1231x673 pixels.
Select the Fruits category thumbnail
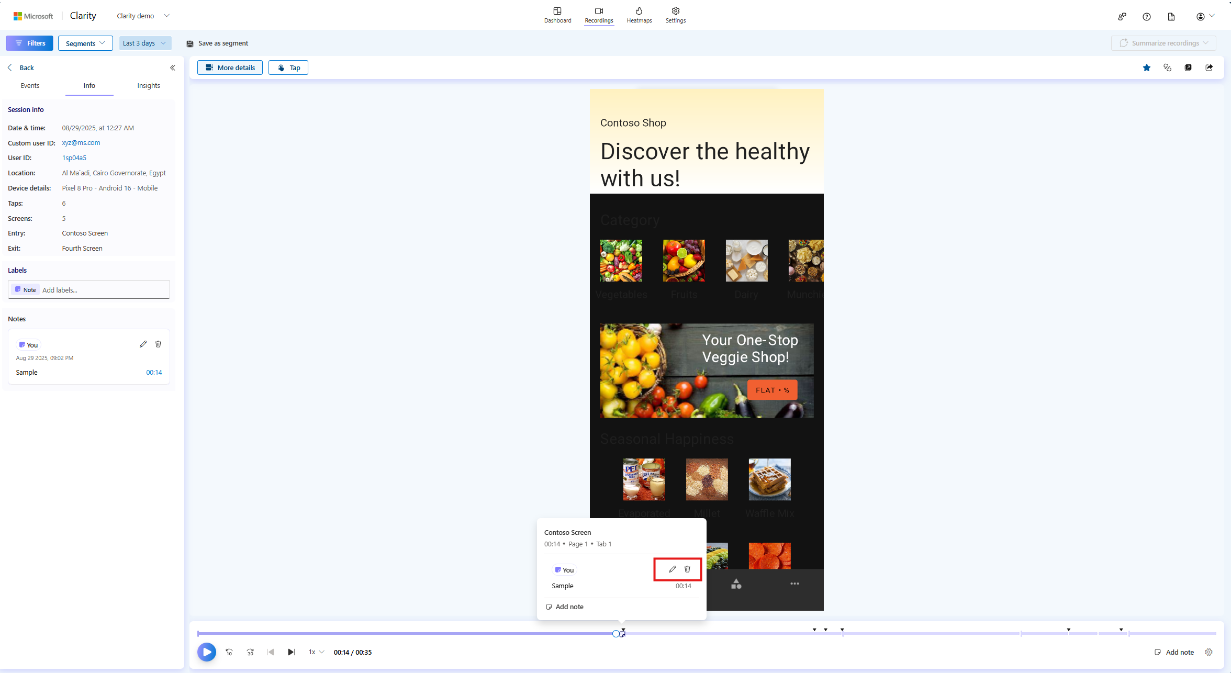coord(684,261)
